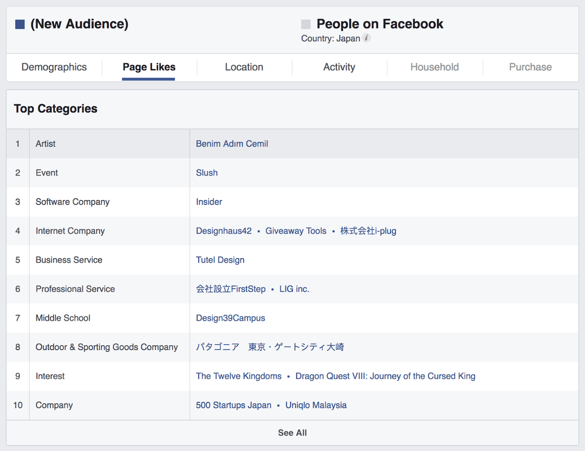
Task: Expand the list with See All
Action: point(292,433)
